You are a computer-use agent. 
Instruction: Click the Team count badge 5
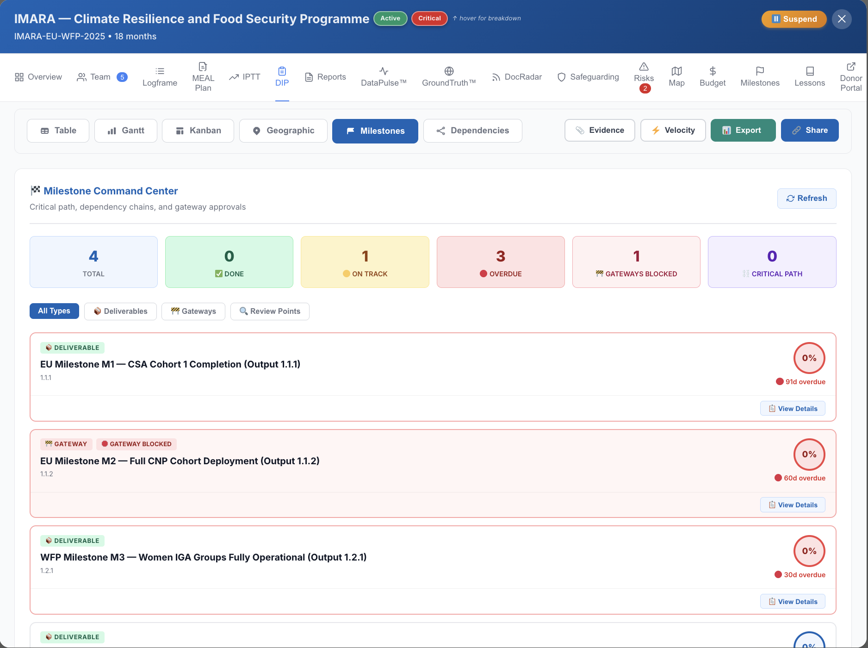122,77
